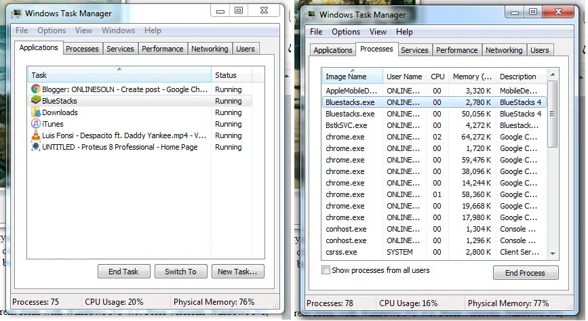The image size is (588, 321).
Task: Select the iTunes task row
Action: click(x=140, y=124)
